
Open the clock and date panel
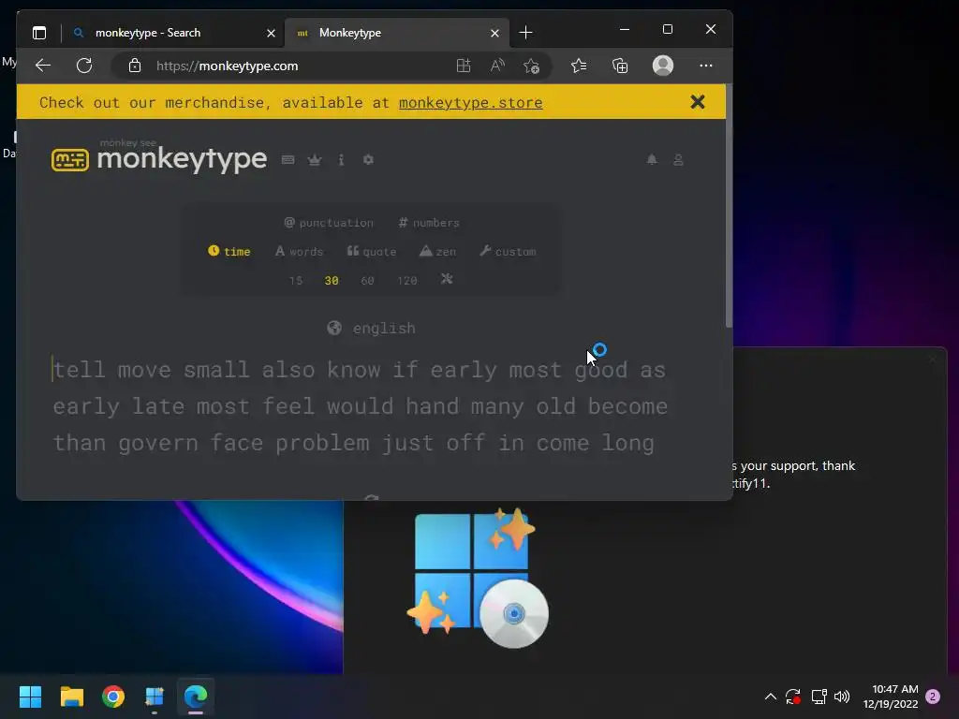point(891,697)
